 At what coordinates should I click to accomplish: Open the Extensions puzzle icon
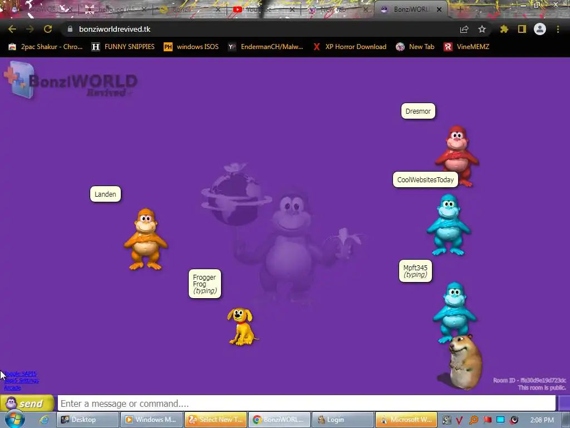click(504, 29)
